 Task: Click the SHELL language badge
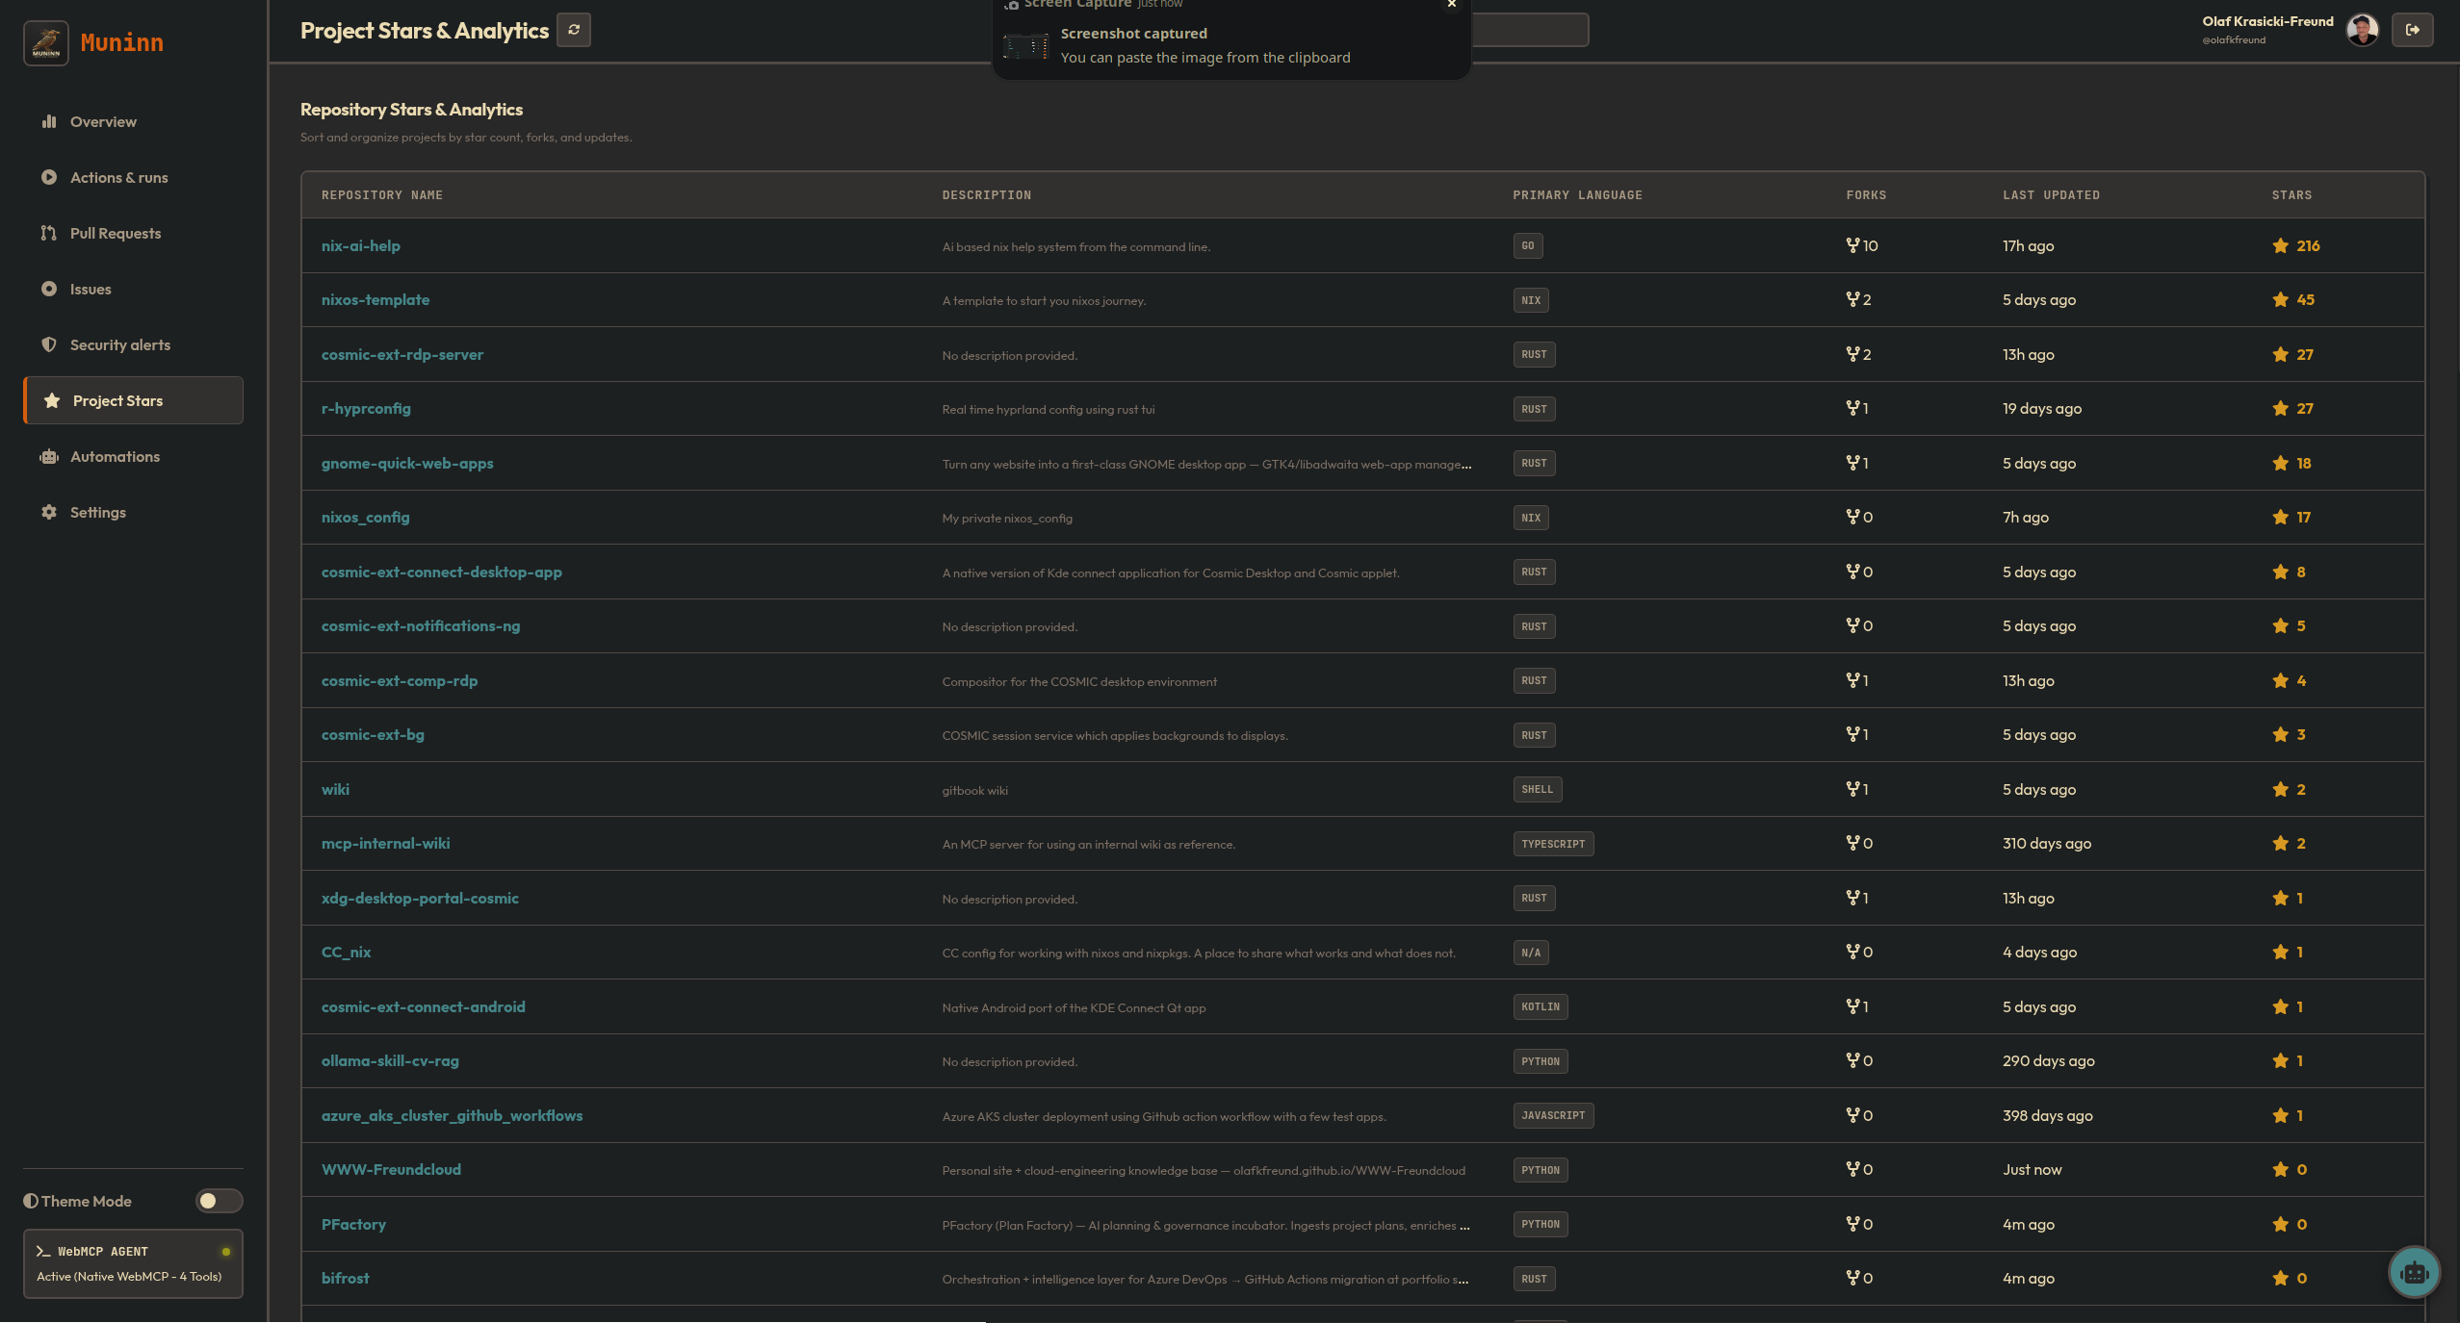click(1538, 789)
